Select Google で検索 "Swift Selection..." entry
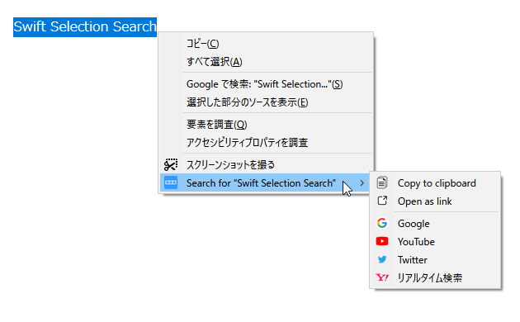Screen dimensions: 520x322 pyautogui.click(x=266, y=84)
